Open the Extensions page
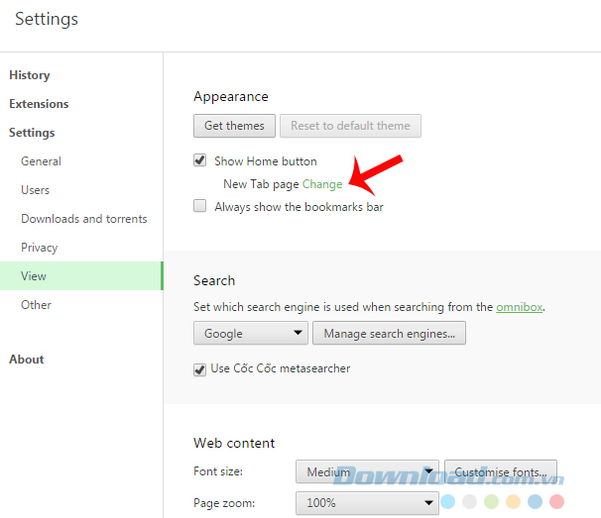Viewport: 601px width, 518px height. pyautogui.click(x=39, y=104)
